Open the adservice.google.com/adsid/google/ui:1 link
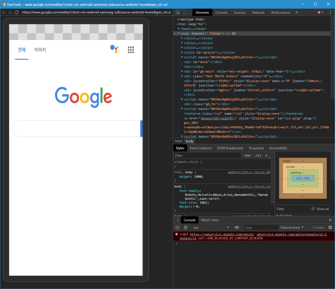Image resolution: width=335 pixels, height=289 pixels. point(292,234)
